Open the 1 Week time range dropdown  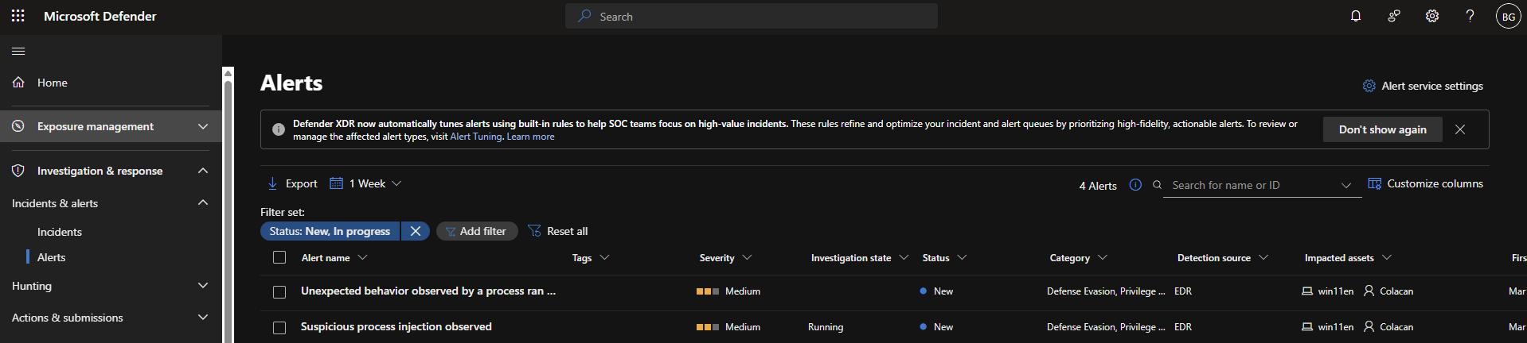(366, 183)
